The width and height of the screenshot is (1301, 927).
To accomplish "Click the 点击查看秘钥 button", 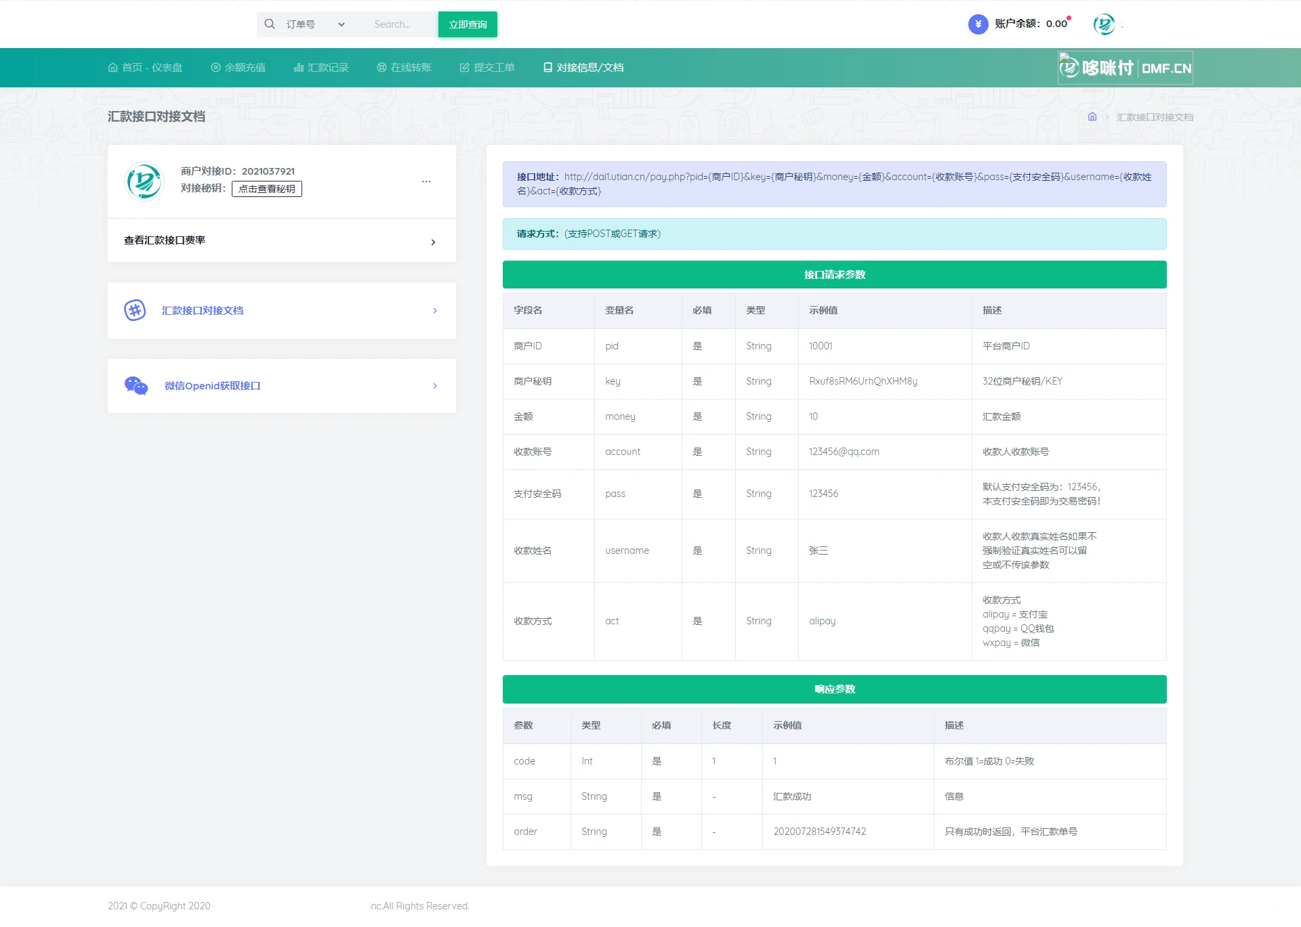I will point(267,189).
